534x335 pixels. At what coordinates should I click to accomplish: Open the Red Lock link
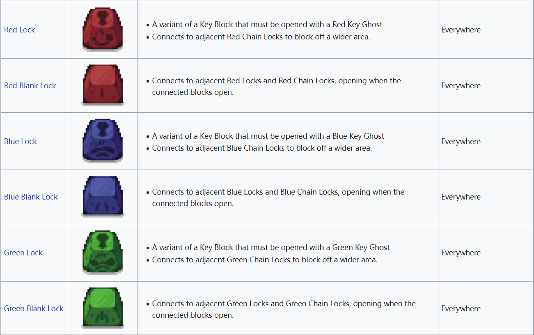[20, 30]
